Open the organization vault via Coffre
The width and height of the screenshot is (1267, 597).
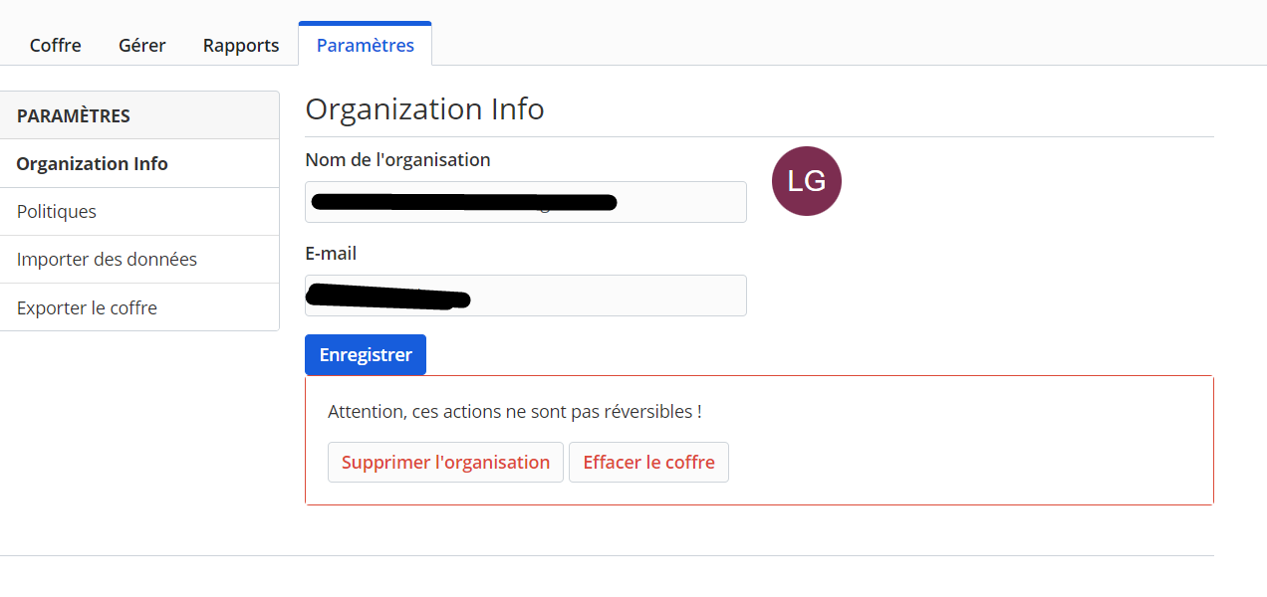(55, 45)
